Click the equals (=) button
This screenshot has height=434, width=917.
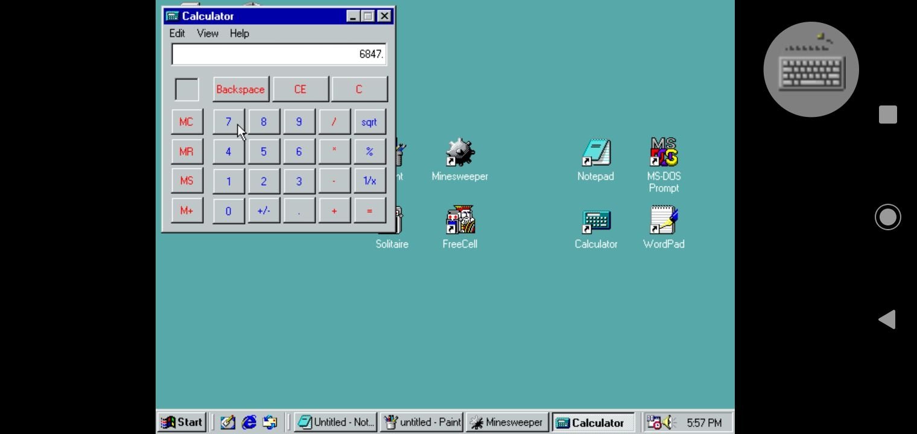pyautogui.click(x=369, y=210)
